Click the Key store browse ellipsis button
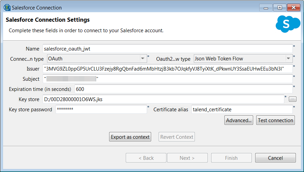Image resolution: width=304 pixels, height=172 pixels. tap(293, 99)
